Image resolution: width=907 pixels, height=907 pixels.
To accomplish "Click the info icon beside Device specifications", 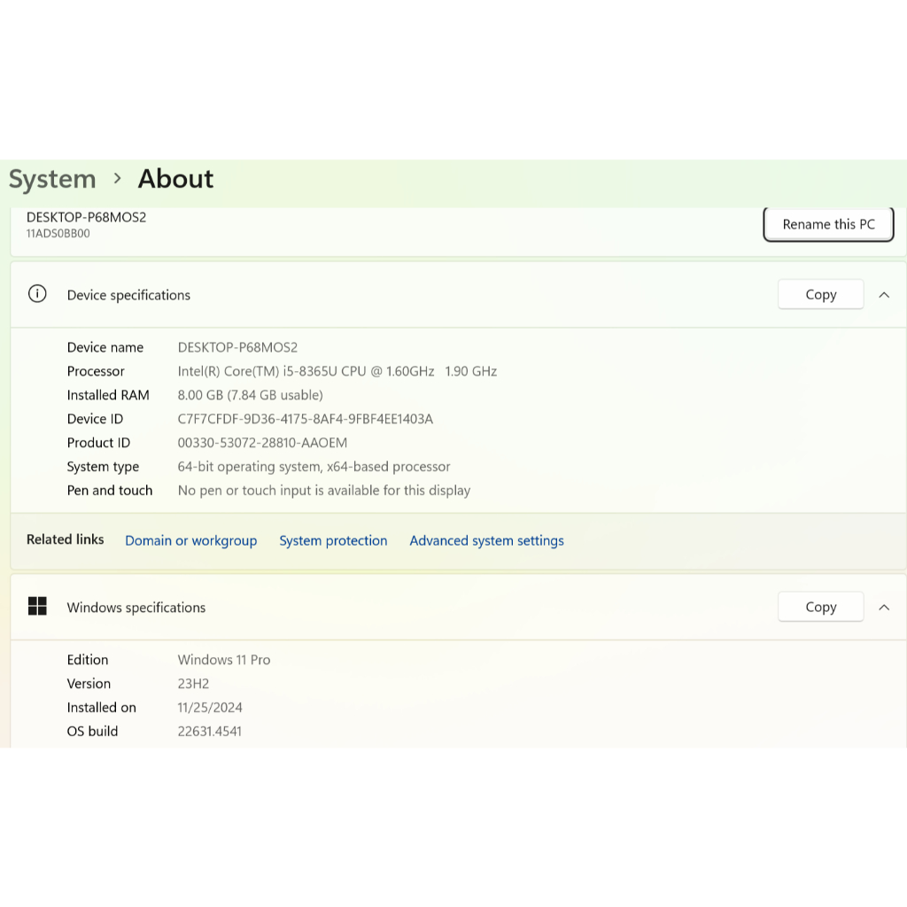I will [x=37, y=294].
